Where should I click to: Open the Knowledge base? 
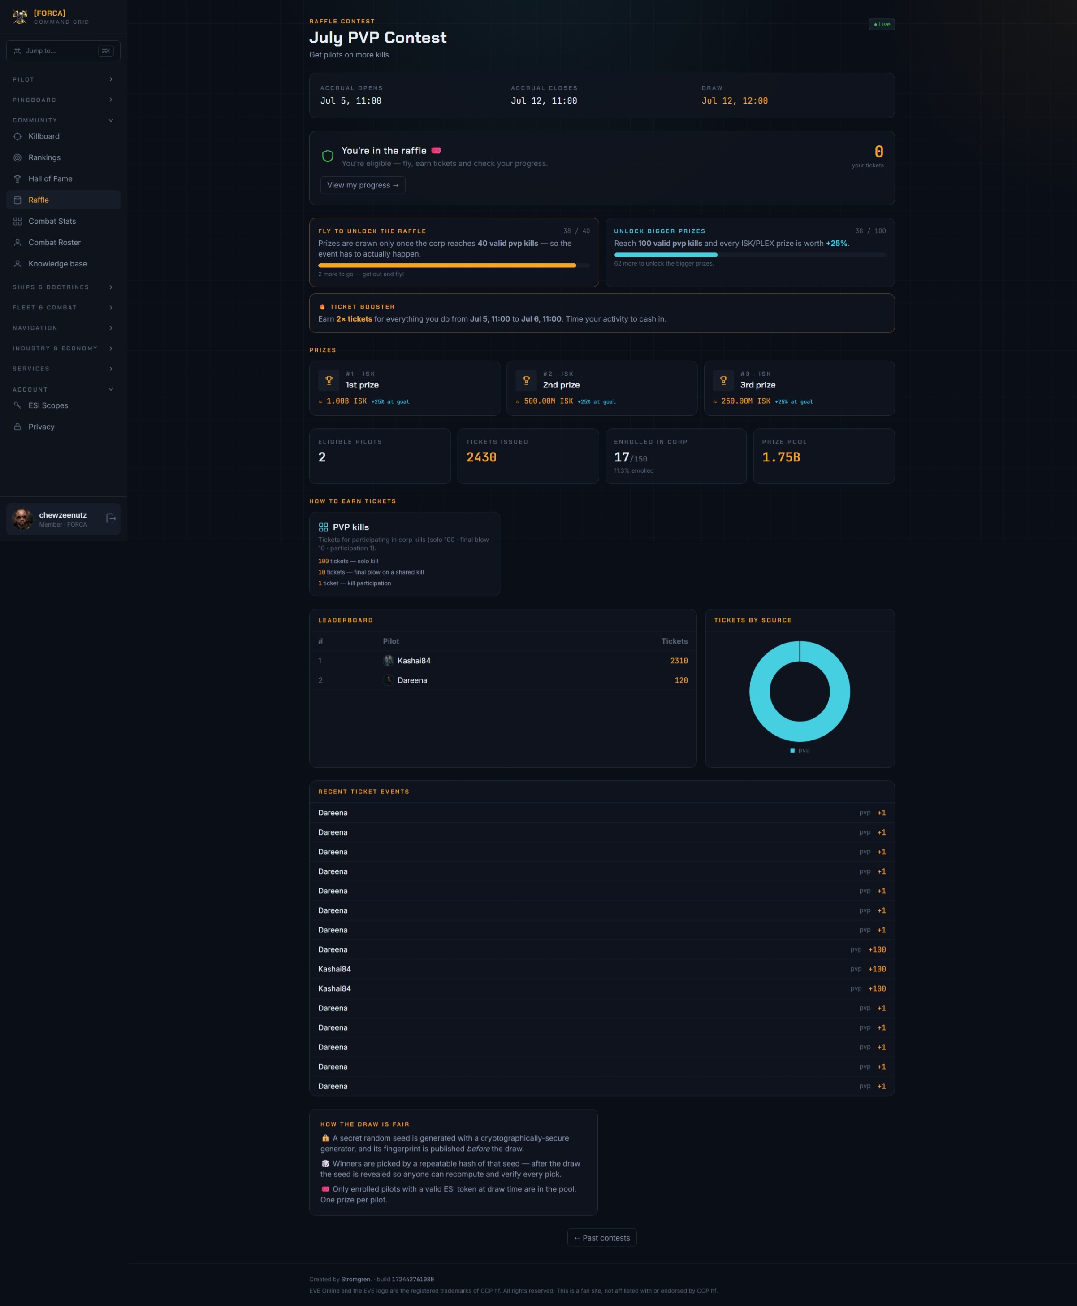(63, 264)
